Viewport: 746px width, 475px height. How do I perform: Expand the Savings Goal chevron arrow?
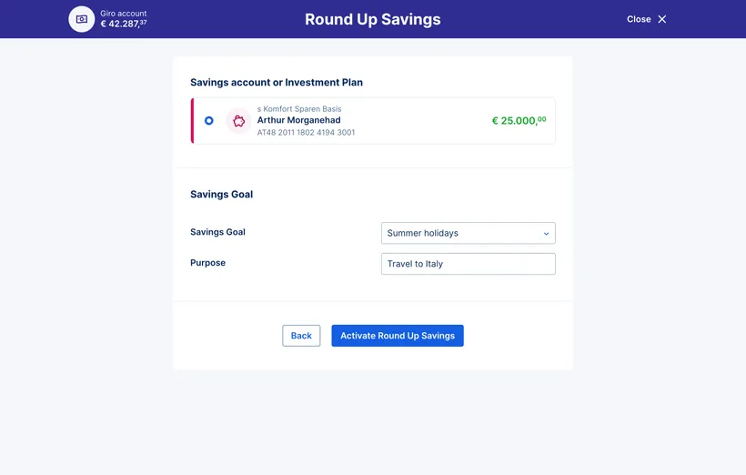pos(546,234)
